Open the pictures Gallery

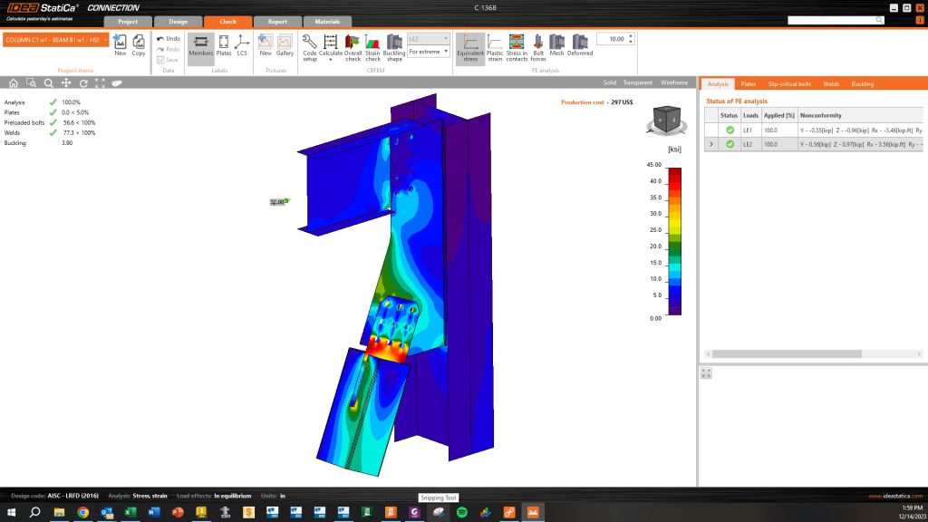[285, 45]
